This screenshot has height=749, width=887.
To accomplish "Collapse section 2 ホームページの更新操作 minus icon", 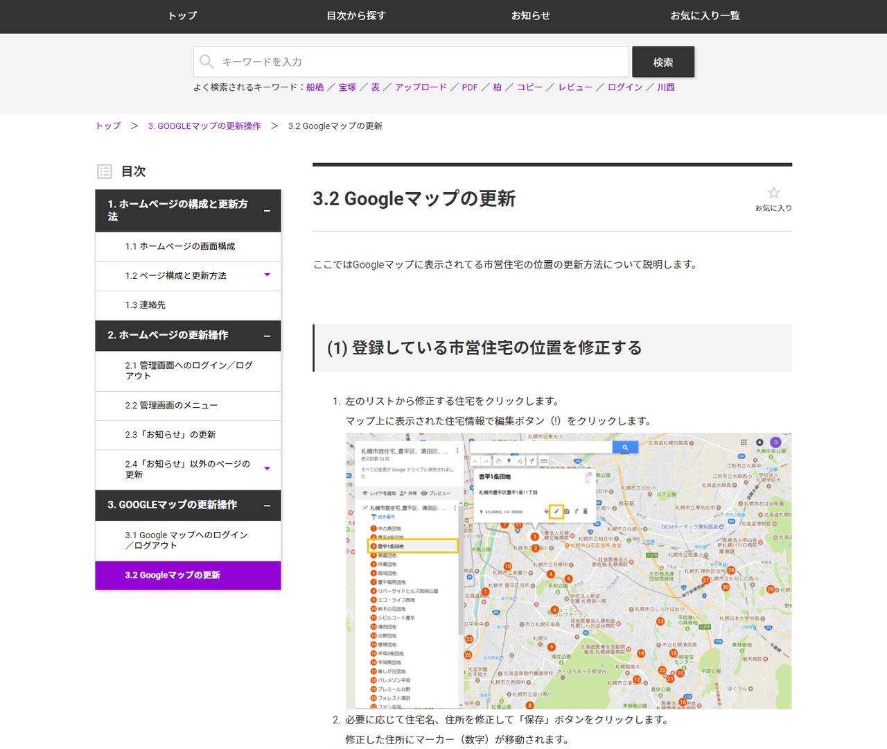I will point(267,336).
